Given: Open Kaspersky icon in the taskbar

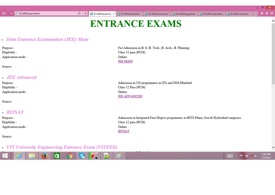Looking at the screenshot, I should (94, 156).
